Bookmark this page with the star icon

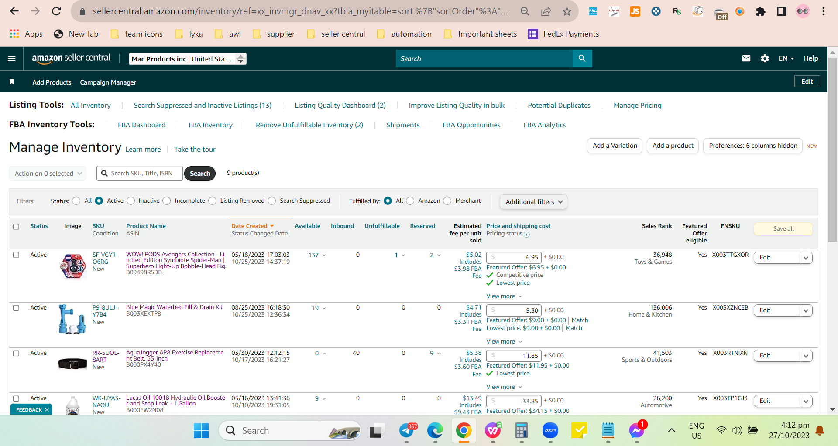(567, 11)
